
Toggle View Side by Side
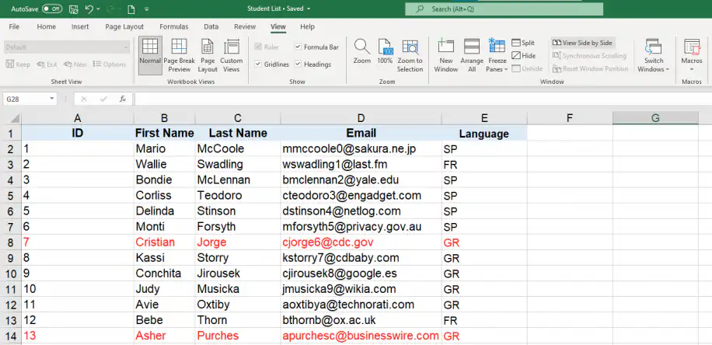(x=583, y=43)
